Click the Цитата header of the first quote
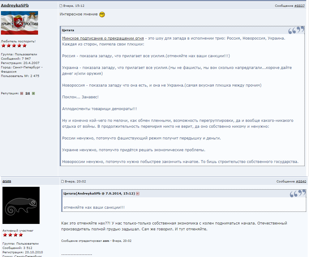The height and width of the screenshot is (257, 309). point(68,30)
